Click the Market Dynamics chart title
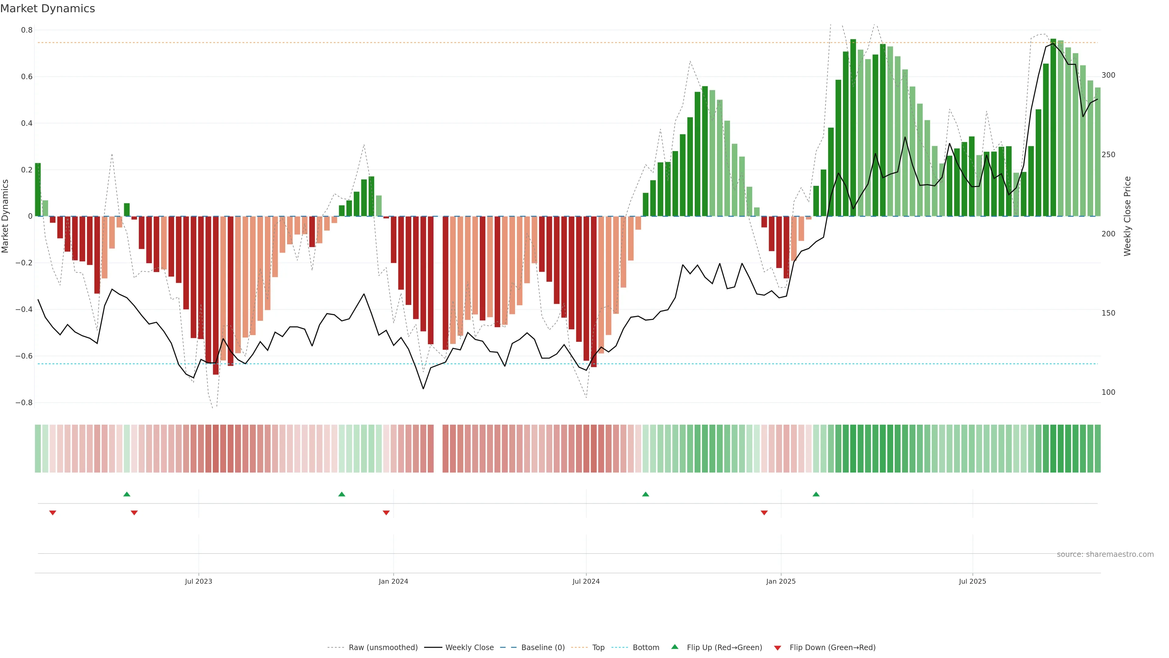The width and height of the screenshot is (1169, 658). (48, 9)
